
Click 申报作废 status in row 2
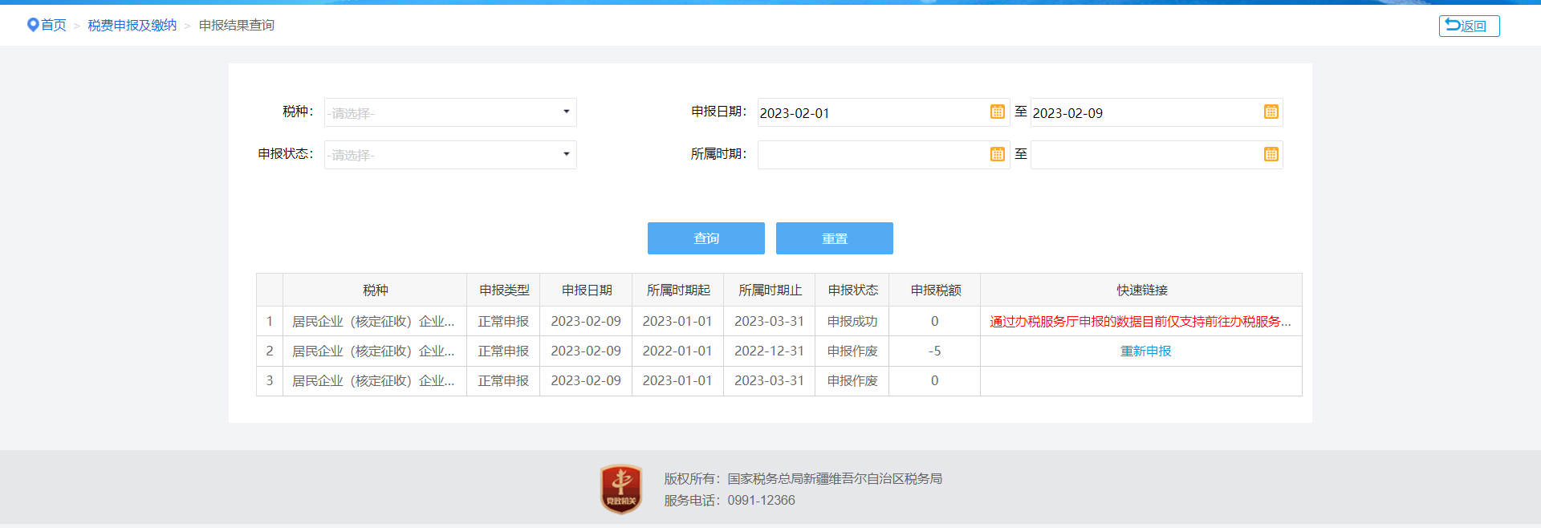[x=852, y=351]
